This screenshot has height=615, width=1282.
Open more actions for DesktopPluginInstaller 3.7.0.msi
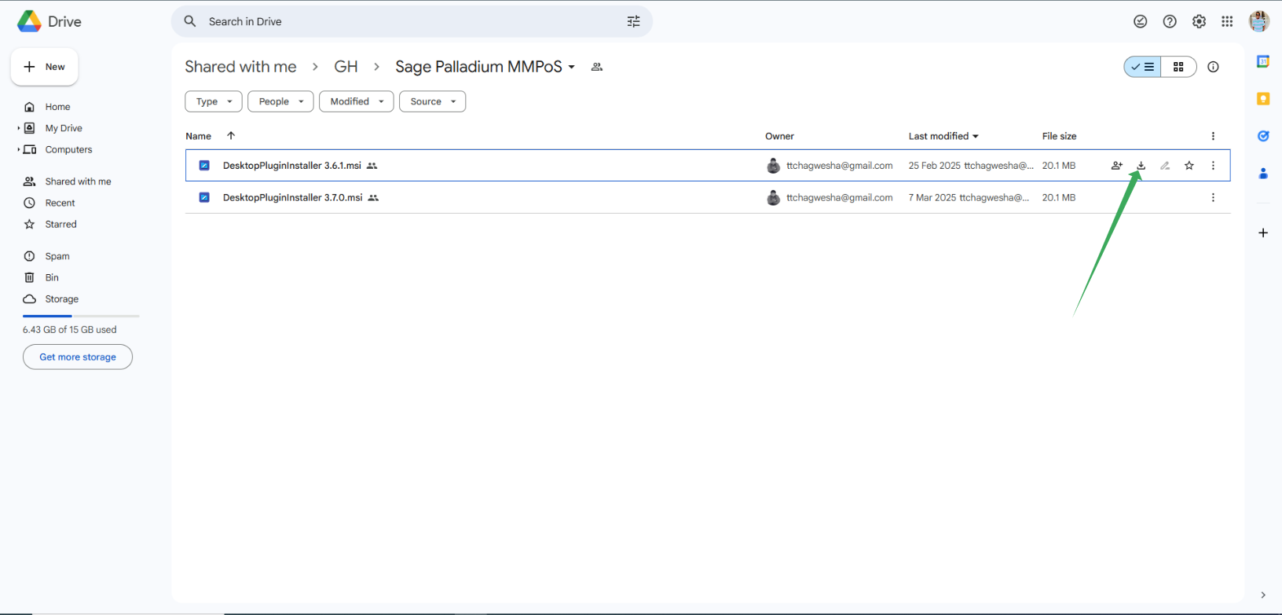tap(1213, 198)
